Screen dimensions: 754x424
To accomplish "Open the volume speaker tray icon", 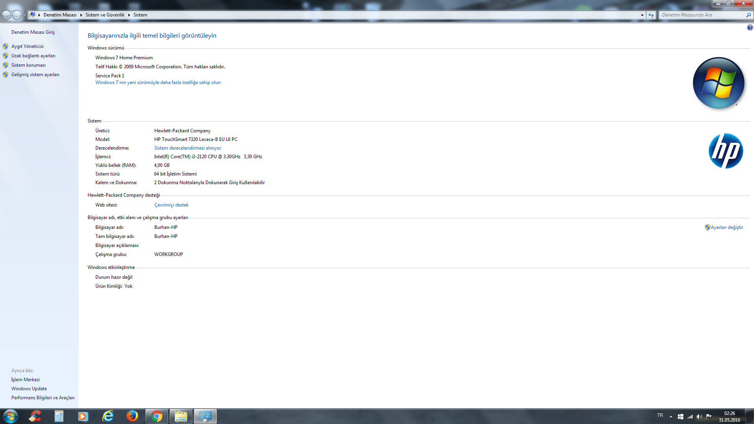I will [x=699, y=417].
